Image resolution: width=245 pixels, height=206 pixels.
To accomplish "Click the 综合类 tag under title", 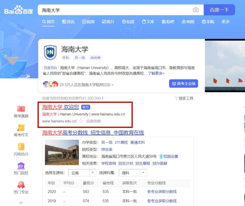I will coord(95,58).
